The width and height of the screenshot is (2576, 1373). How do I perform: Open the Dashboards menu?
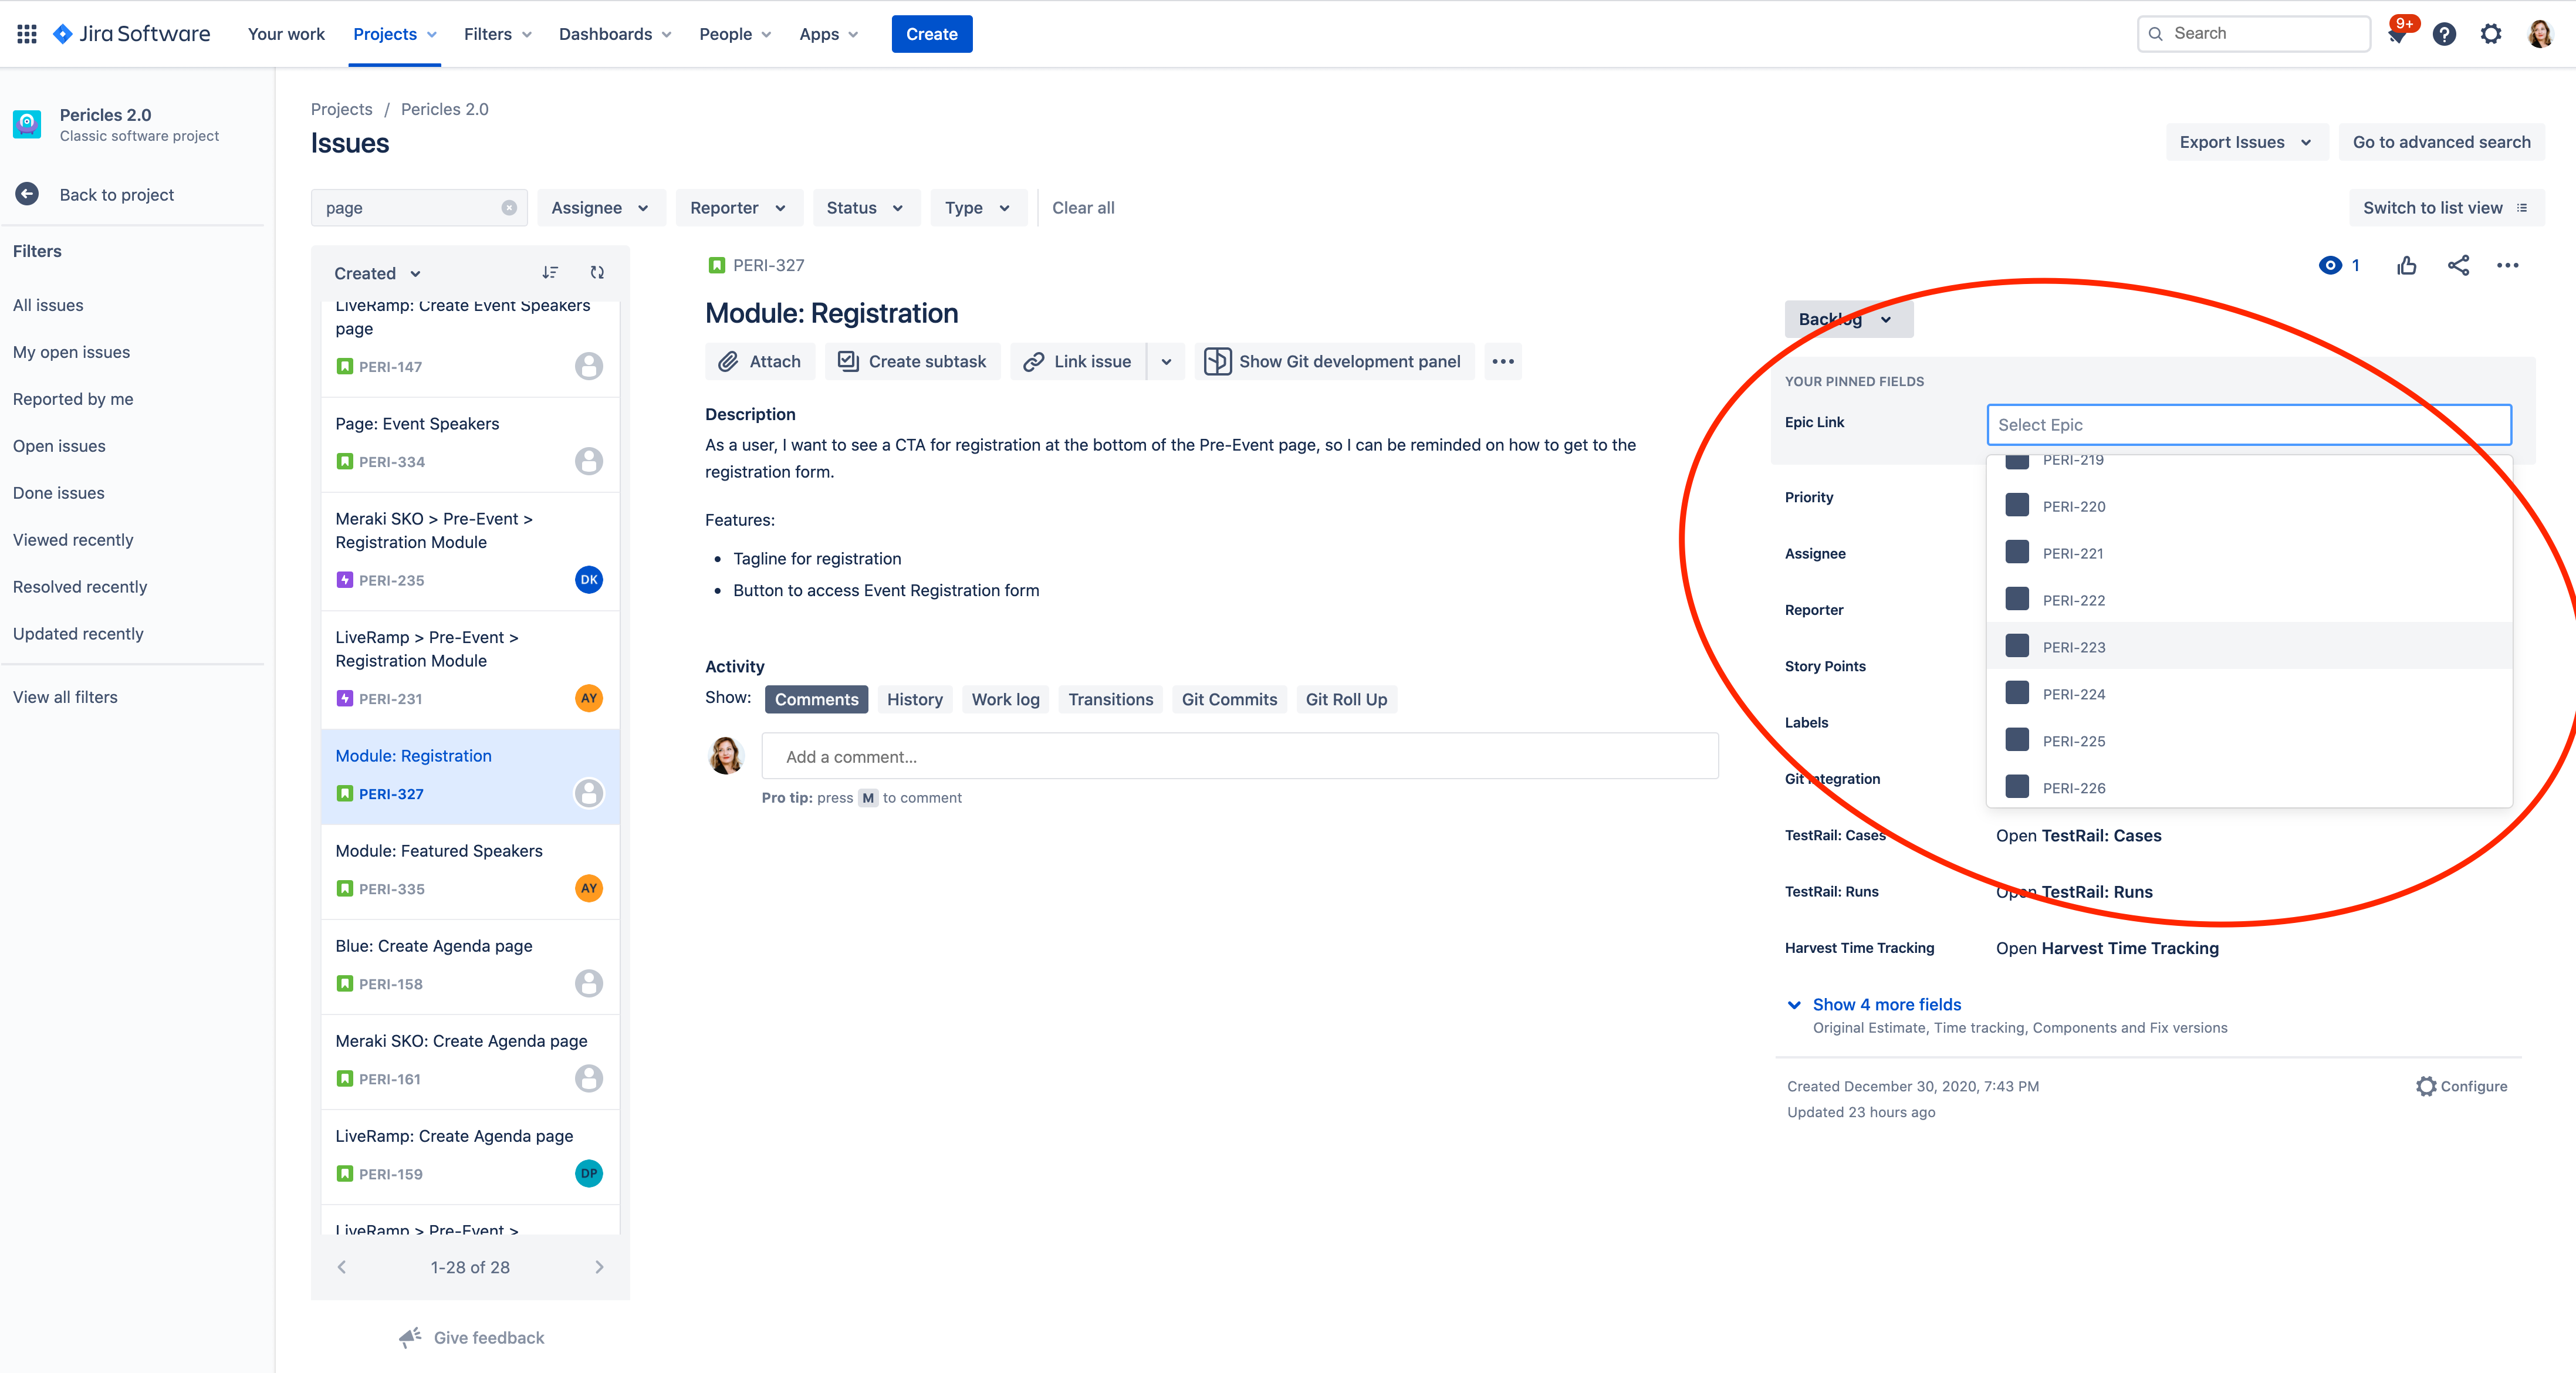click(x=615, y=34)
